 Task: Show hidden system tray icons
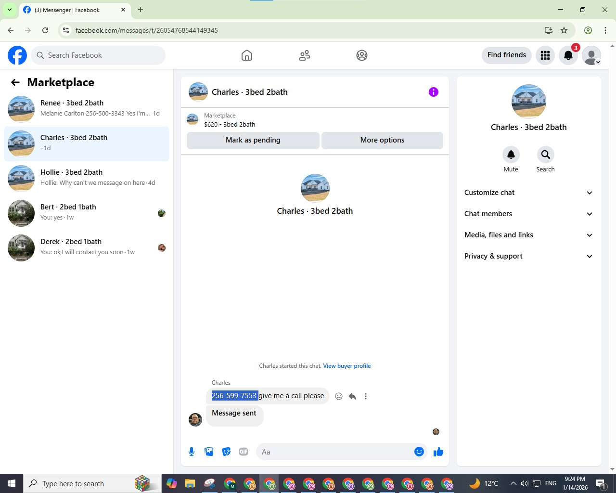click(x=513, y=483)
